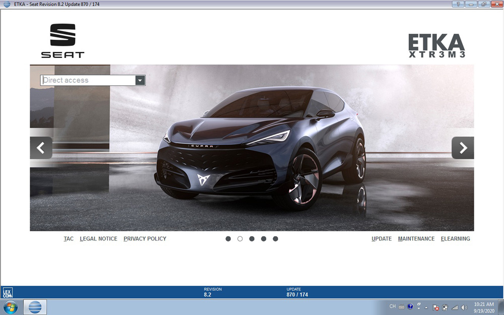Screen dimensions: 504x315
Task: Show hidden tray icons arrow
Action: pos(426,307)
